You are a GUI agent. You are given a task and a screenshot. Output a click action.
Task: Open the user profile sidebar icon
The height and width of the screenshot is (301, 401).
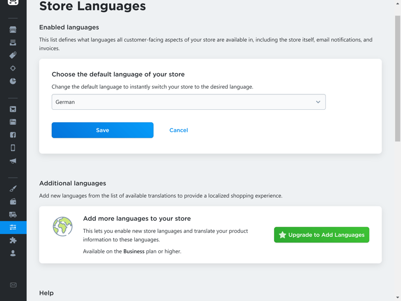coord(13,253)
